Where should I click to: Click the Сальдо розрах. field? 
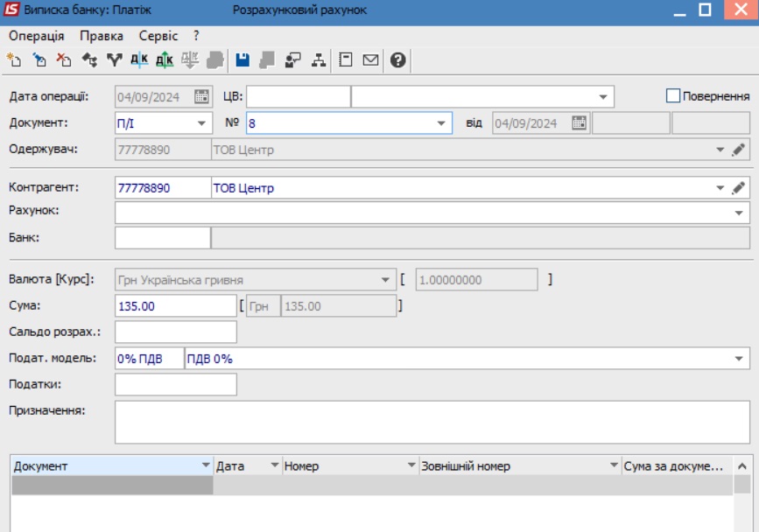tap(176, 332)
